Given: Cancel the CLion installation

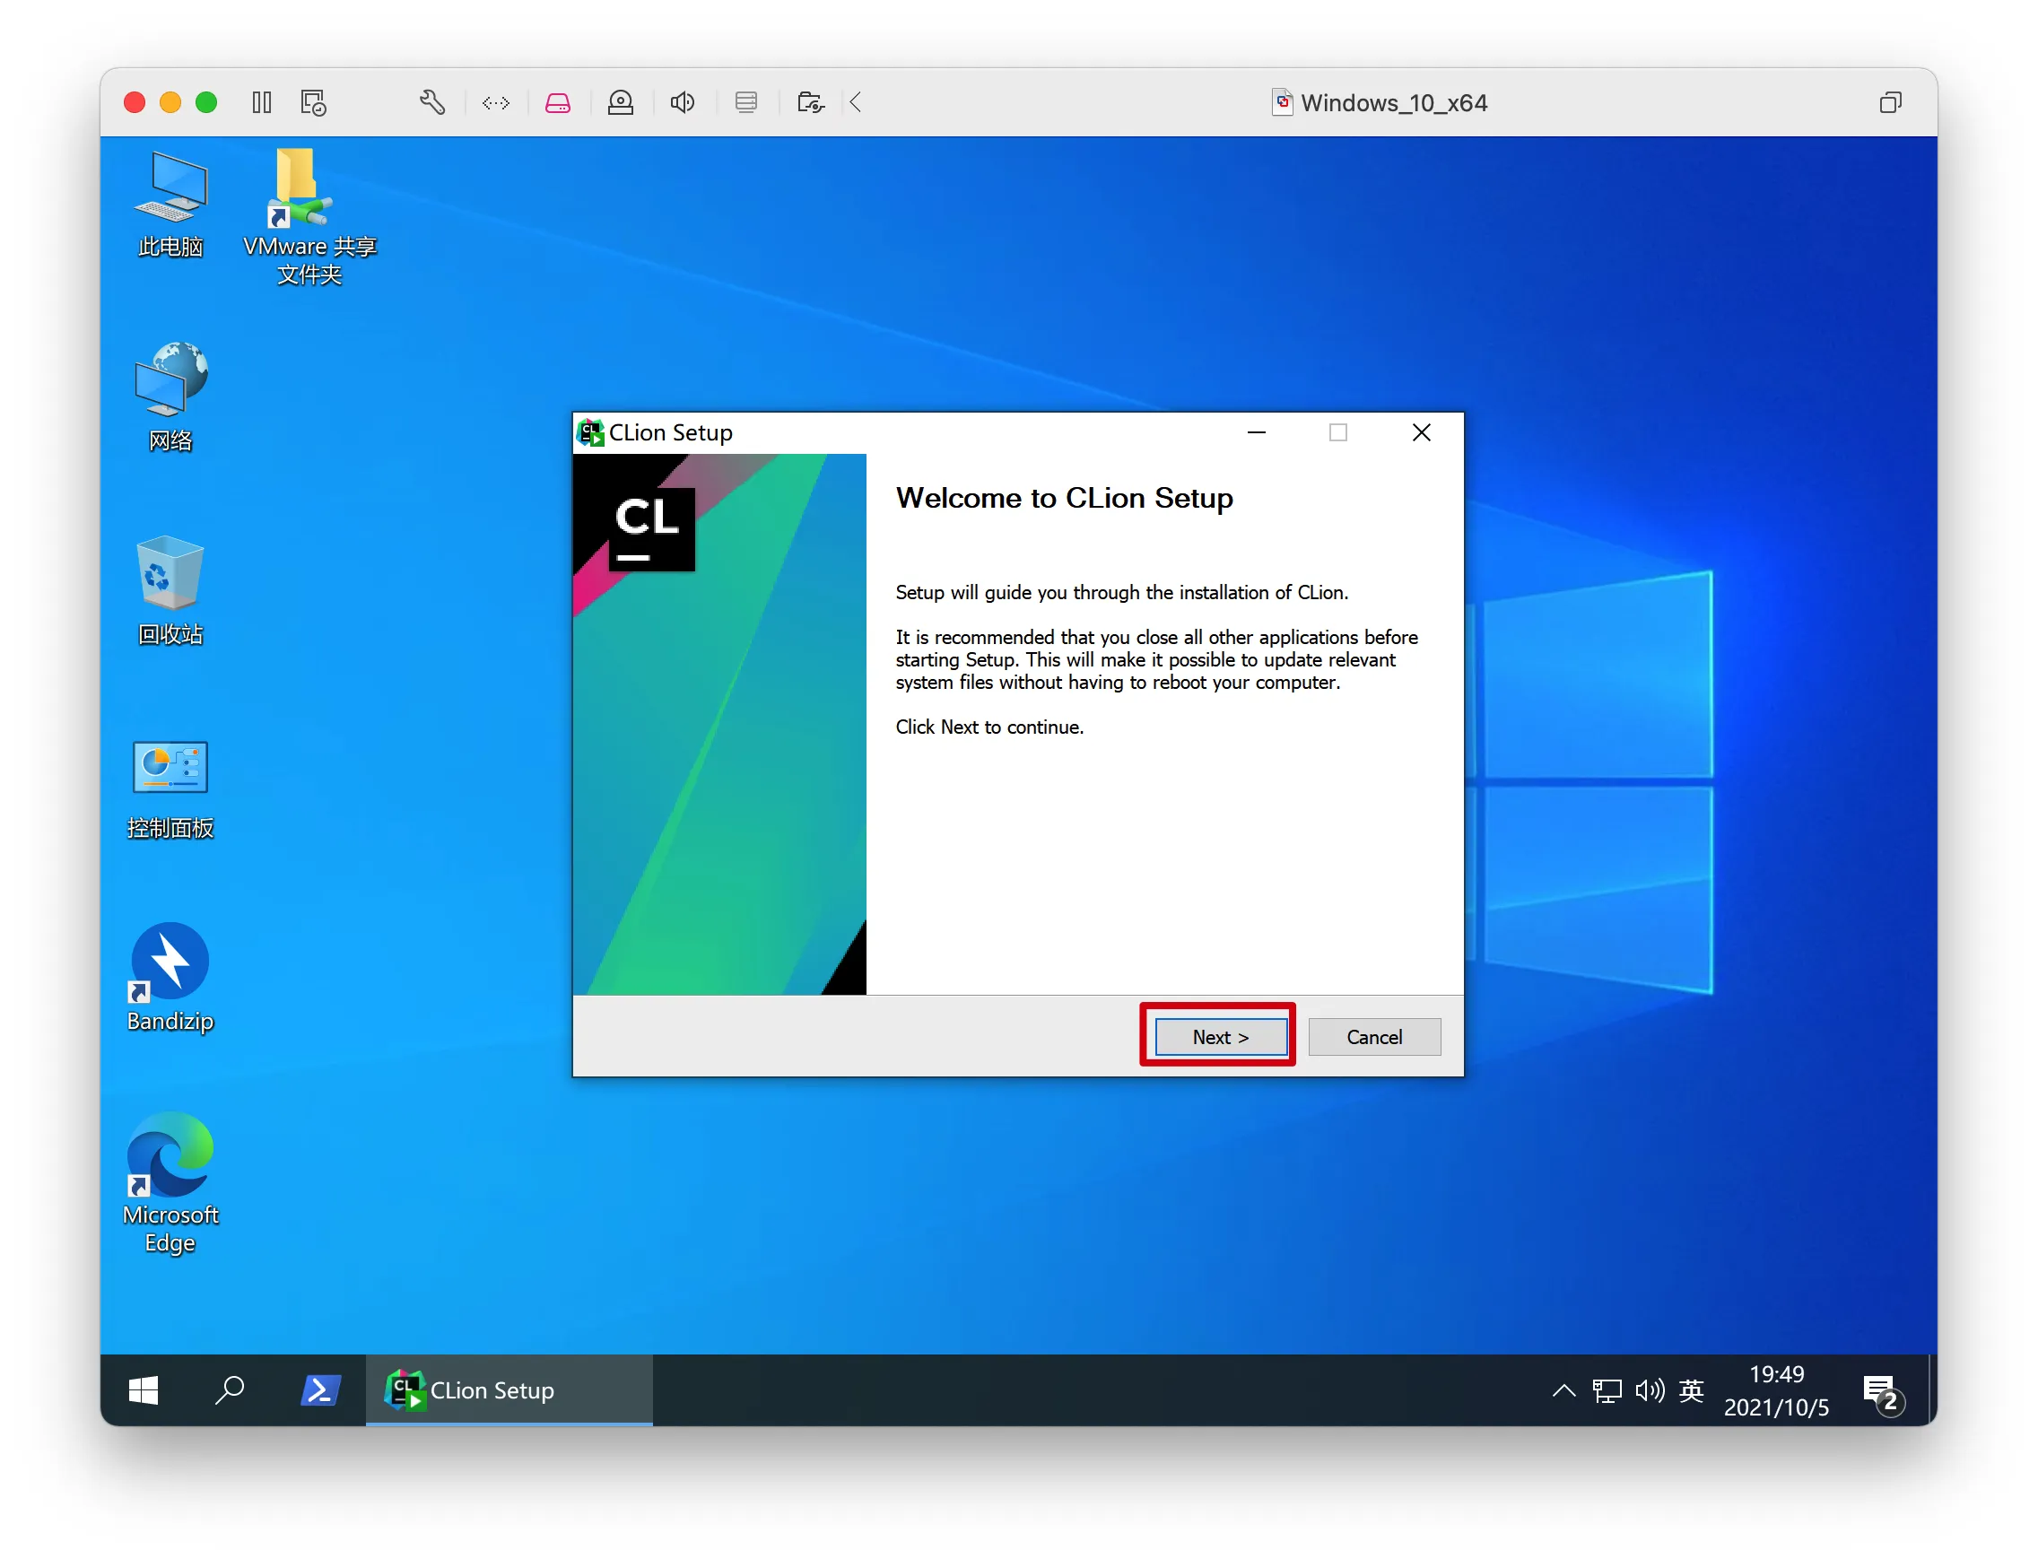Looking at the screenshot, I should (x=1373, y=1037).
